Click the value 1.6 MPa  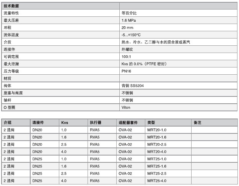point(128,20)
